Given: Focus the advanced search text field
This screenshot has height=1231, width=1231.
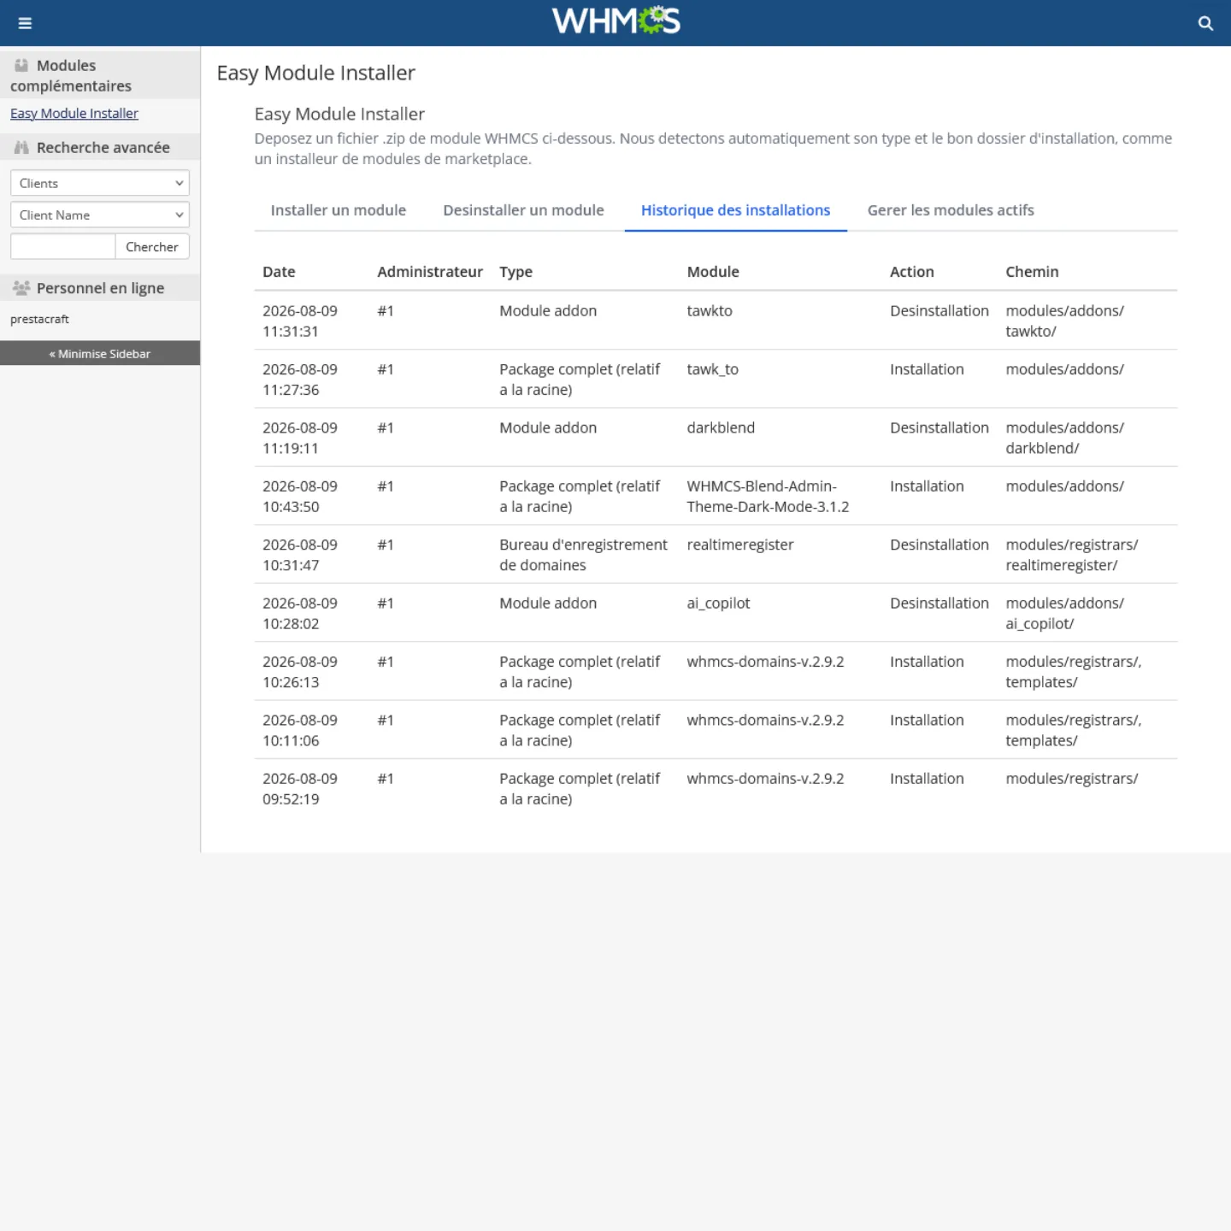Looking at the screenshot, I should [x=62, y=246].
